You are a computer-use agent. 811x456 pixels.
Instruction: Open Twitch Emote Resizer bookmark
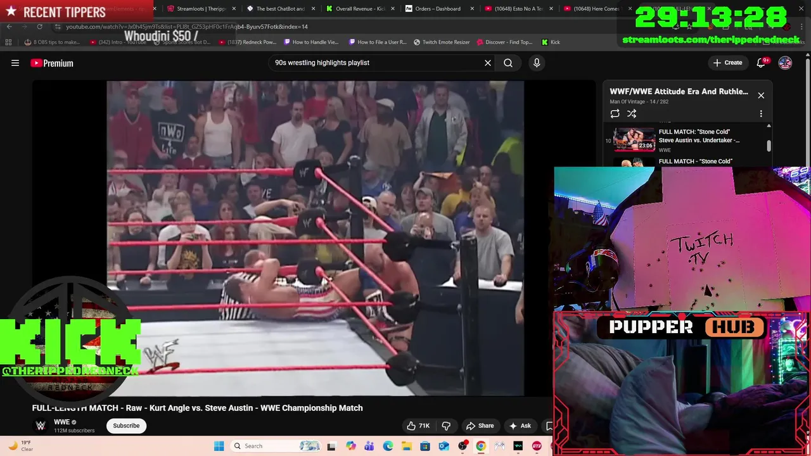click(x=442, y=42)
